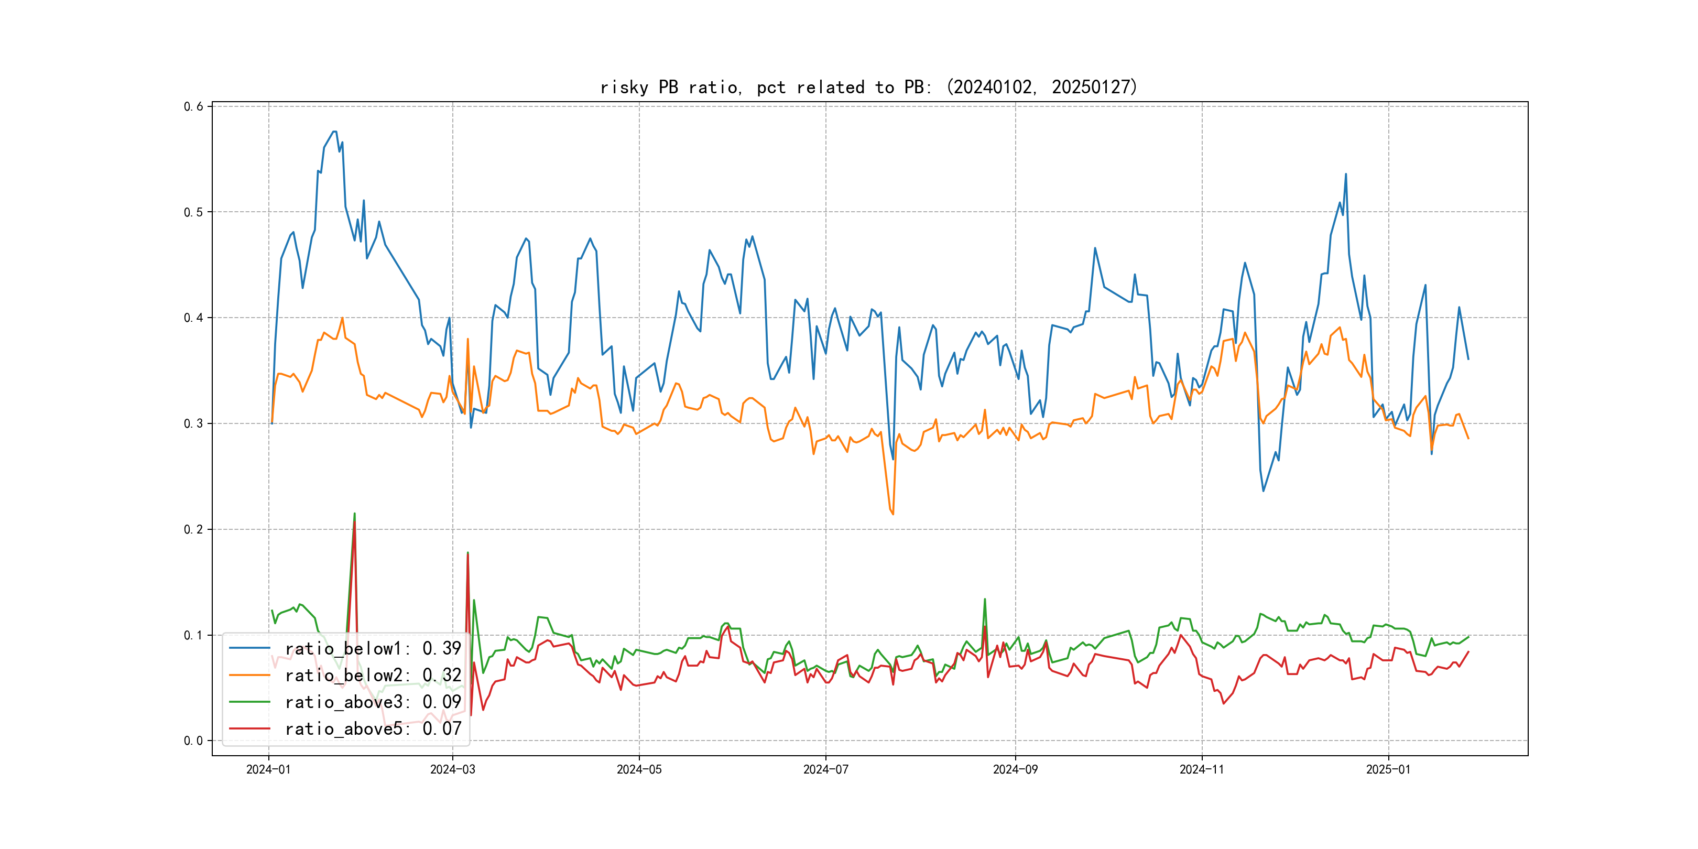
Task: Click the 'ratio_below2: 0.32' legend label
Action: (373, 675)
